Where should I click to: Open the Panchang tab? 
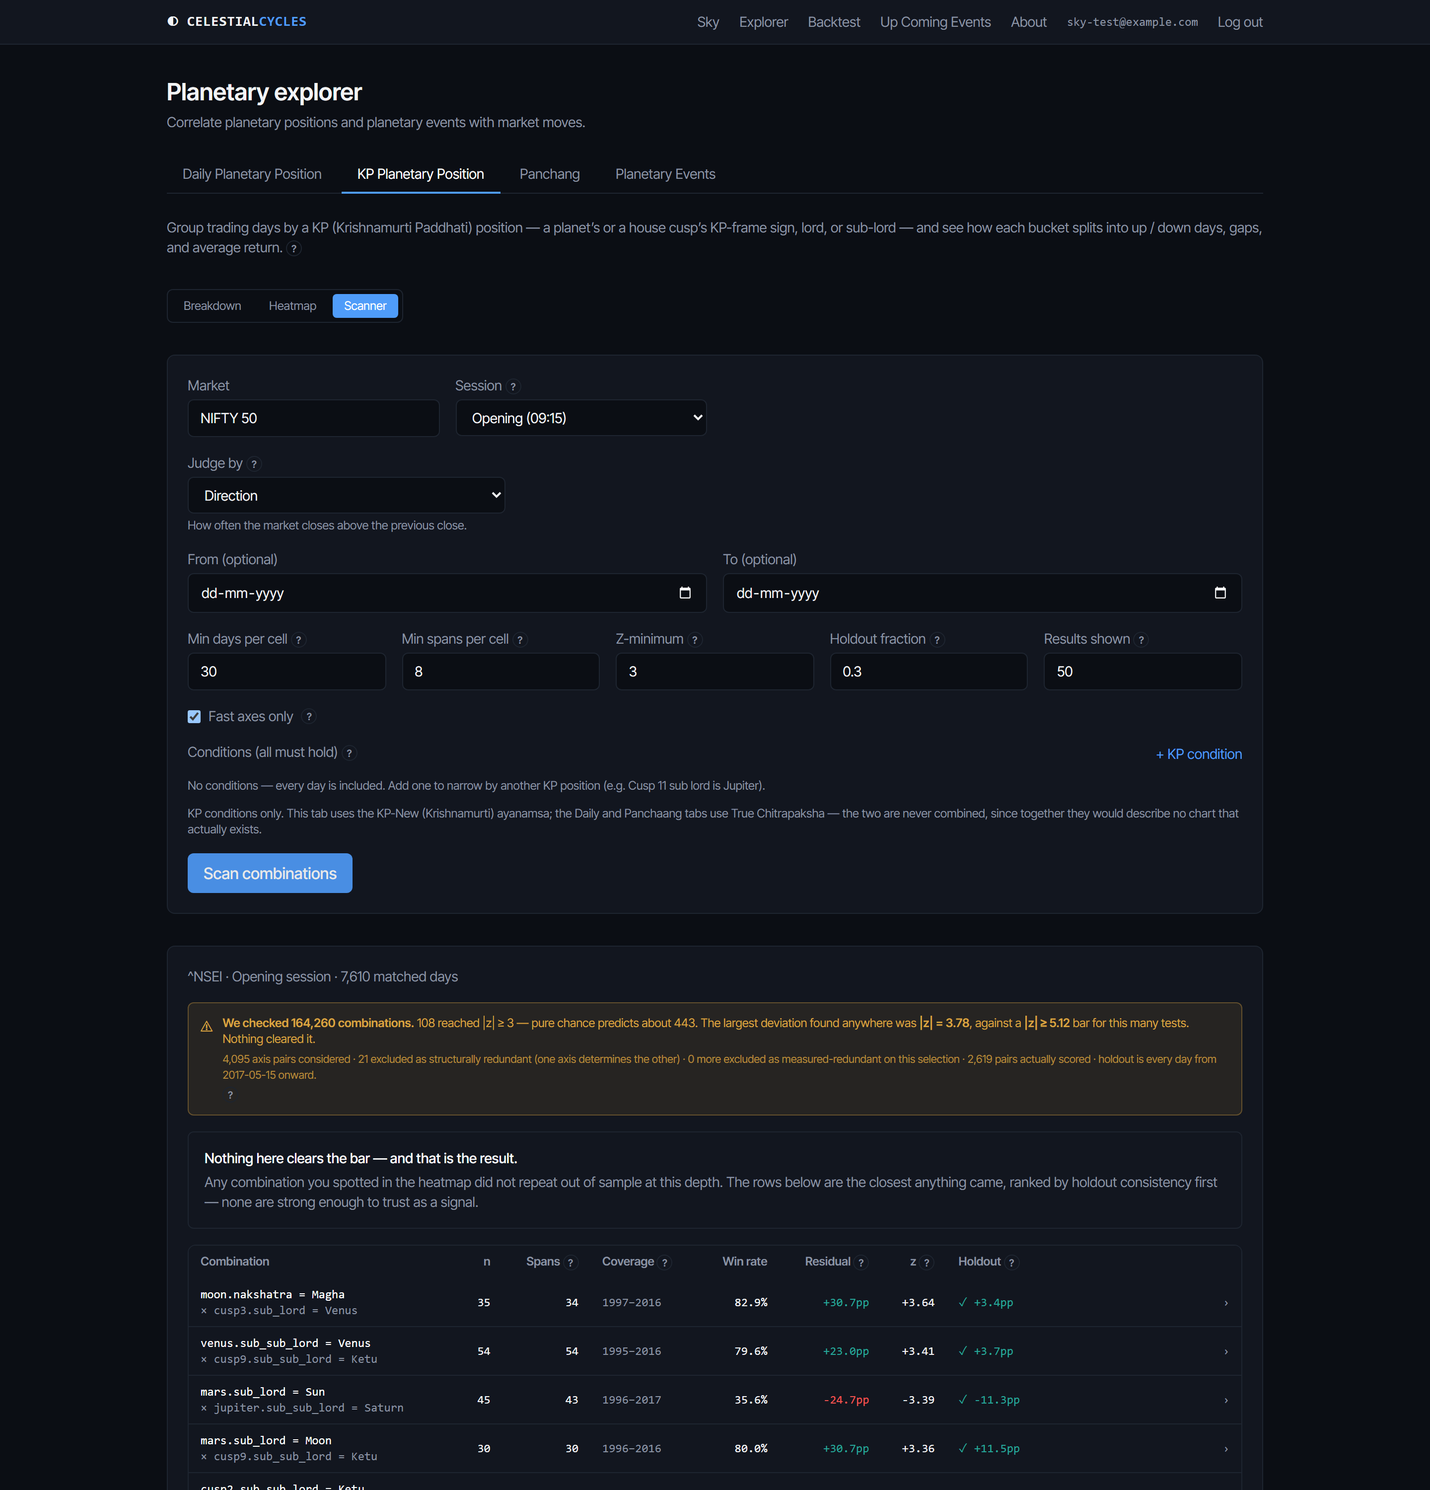(x=549, y=174)
